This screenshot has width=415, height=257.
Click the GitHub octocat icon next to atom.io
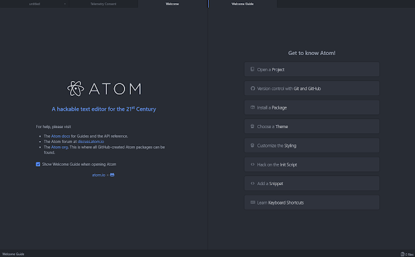pyautogui.click(x=112, y=175)
